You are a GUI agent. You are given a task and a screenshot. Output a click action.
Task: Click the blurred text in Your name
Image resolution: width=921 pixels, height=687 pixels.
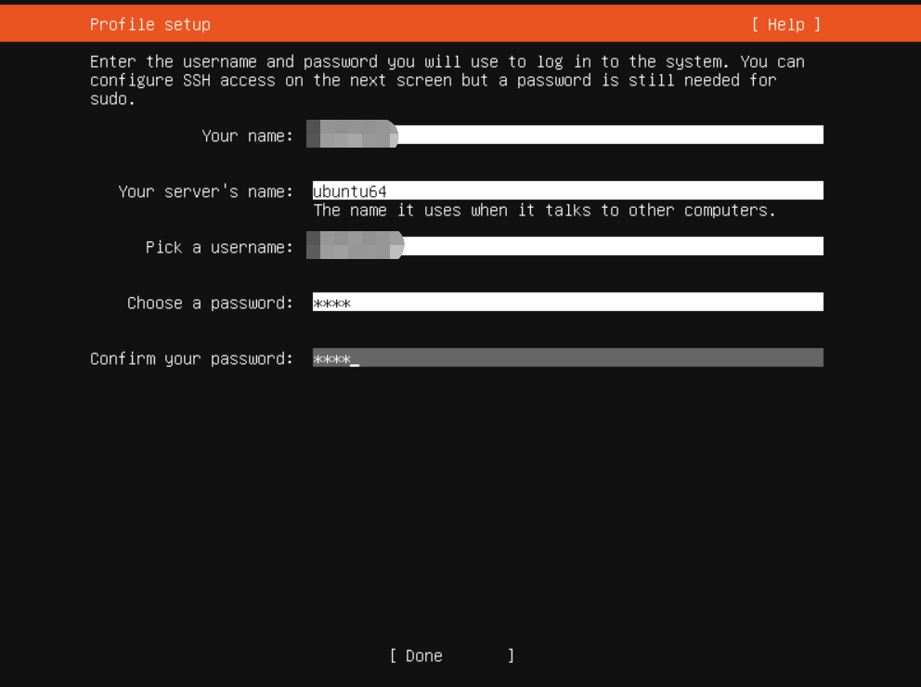click(352, 136)
